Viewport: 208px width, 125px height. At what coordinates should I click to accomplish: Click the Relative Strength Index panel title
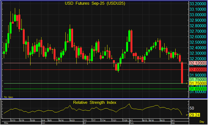pos(95,102)
